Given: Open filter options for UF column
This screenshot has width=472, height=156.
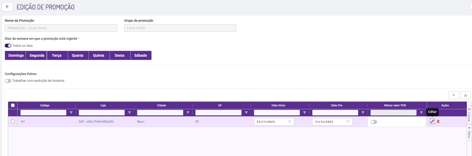Looking at the screenshot, I should [246, 113].
